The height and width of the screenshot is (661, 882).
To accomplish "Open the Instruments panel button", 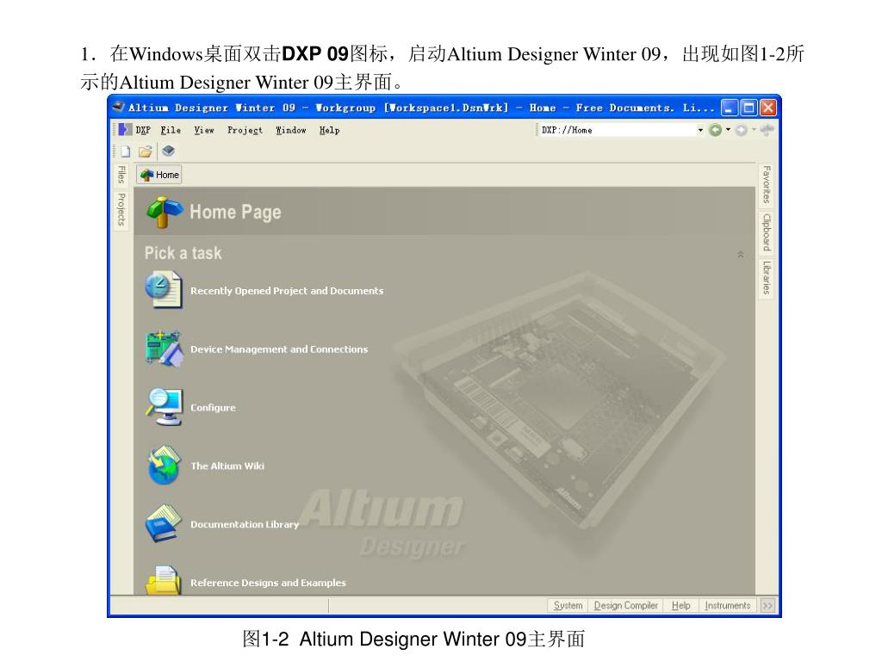I will tap(727, 605).
